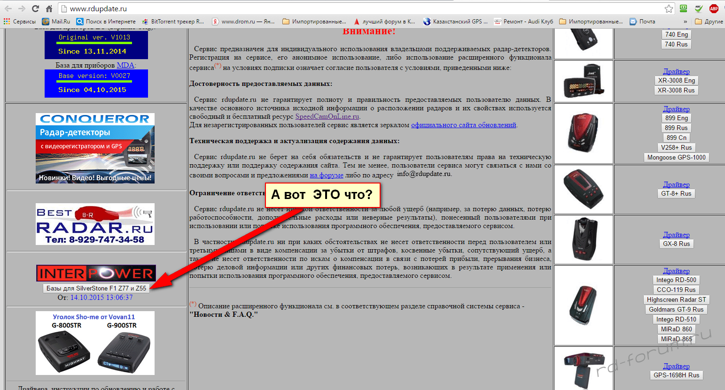Open the Best Radar.ru banner
The height and width of the screenshot is (390, 725).
coord(95,224)
